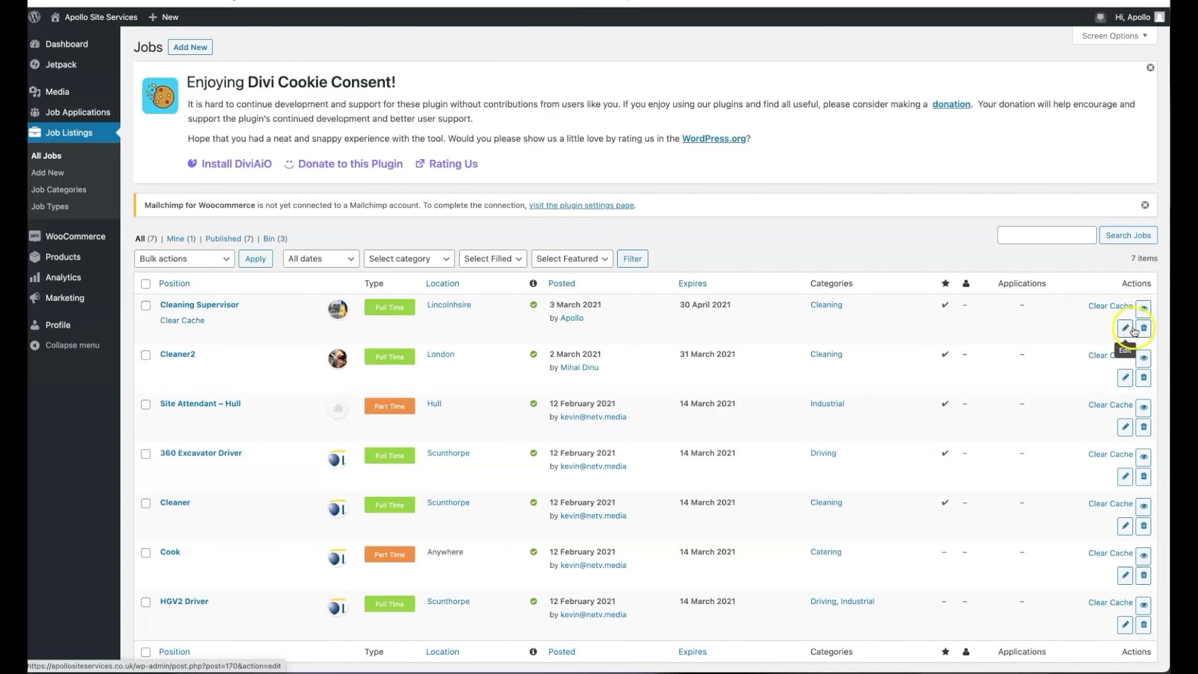Check the box beside 360 Excavator Driver
Screen dimensions: 1198x674
point(145,454)
